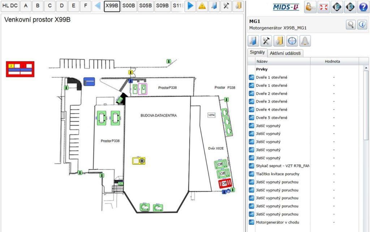Click the padlock login icon
This screenshot has height=232, width=370.
(x=310, y=6)
